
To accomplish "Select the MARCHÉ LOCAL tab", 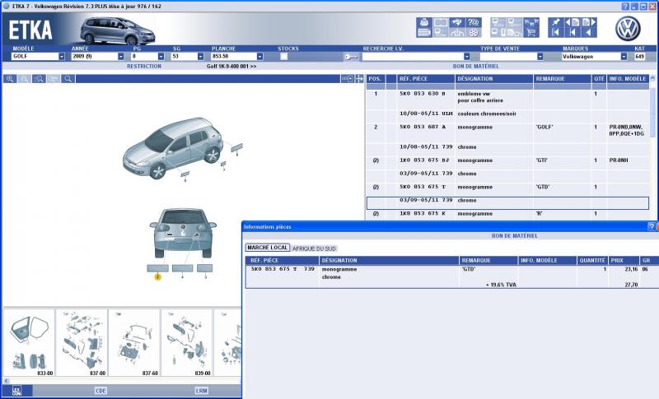I will [267, 248].
